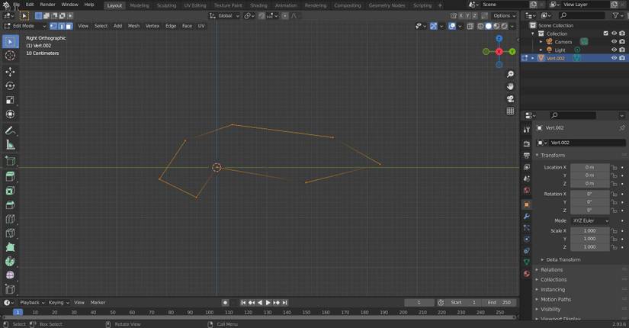
Task: Expand the Delta Transform panel
Action: click(x=563, y=259)
